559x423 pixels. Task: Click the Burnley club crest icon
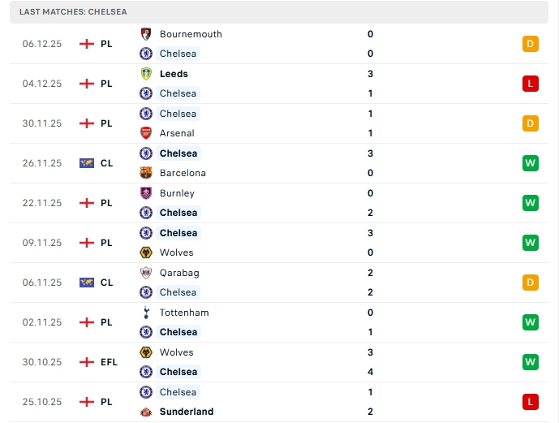[x=146, y=193]
